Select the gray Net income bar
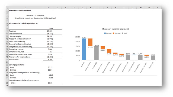Viewport: 173px width, 97px height. (153, 58)
